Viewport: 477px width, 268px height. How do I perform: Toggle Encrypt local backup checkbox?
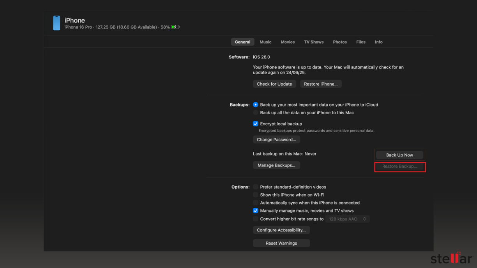click(x=256, y=124)
